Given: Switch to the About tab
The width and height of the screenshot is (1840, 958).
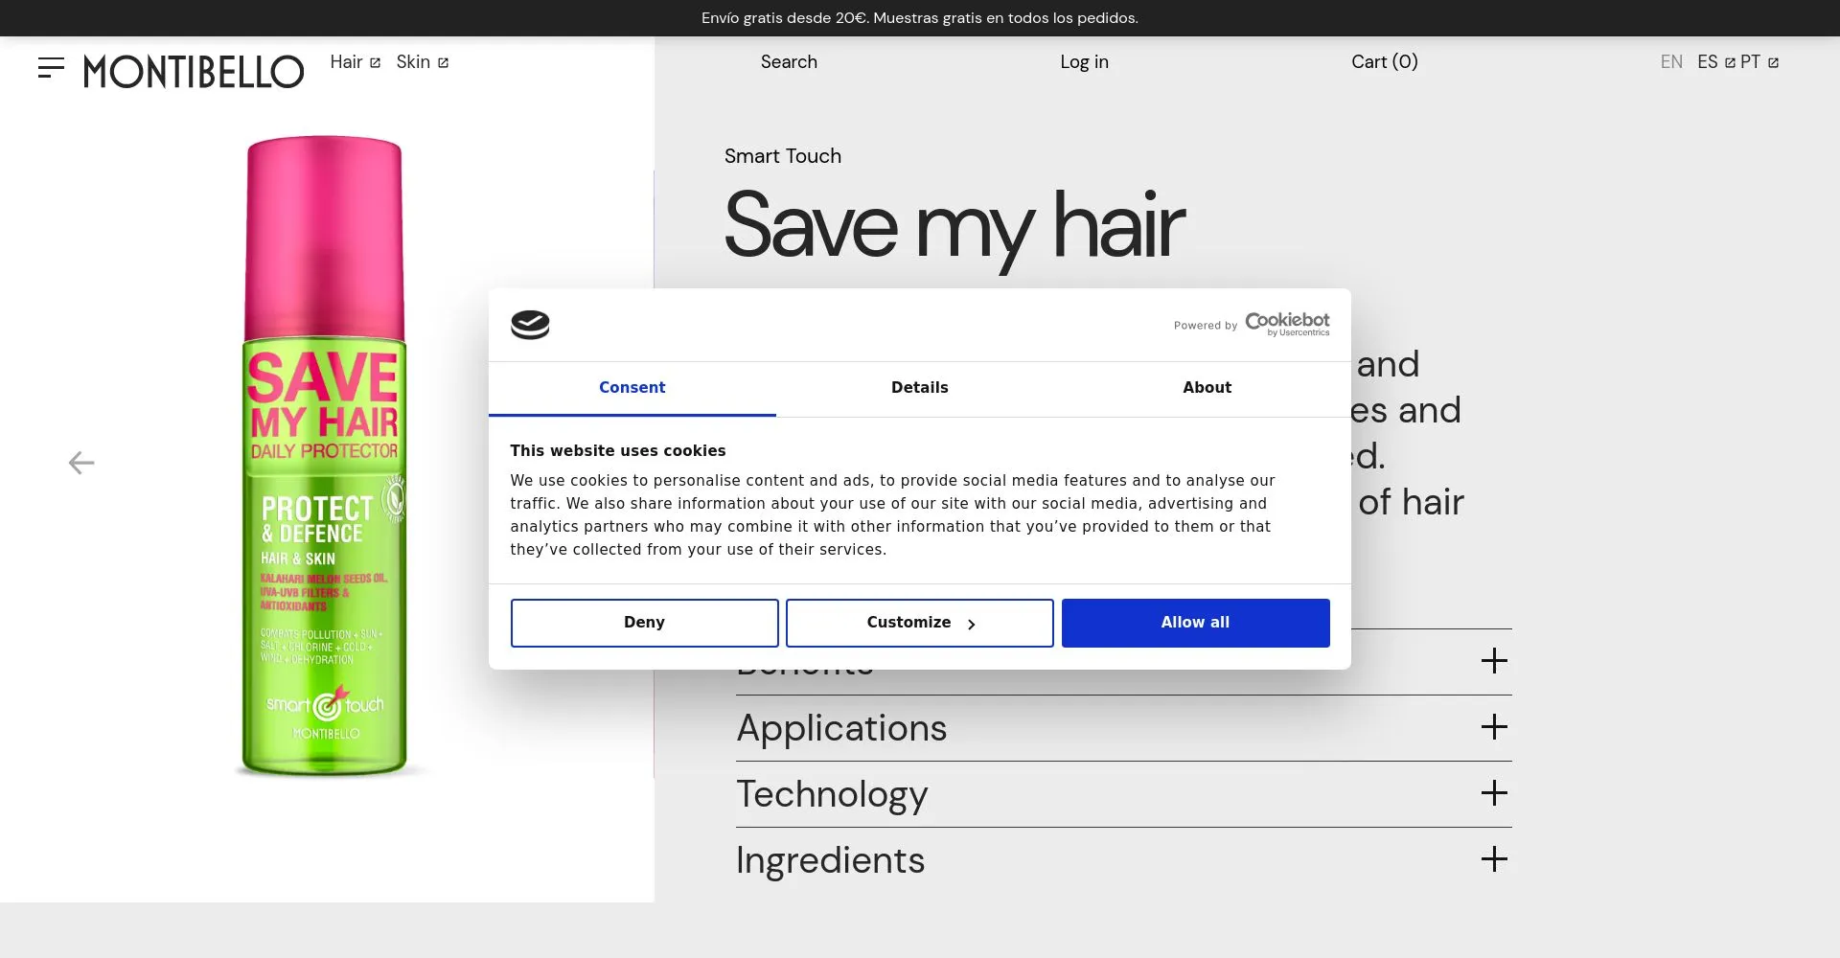Looking at the screenshot, I should tap(1207, 388).
